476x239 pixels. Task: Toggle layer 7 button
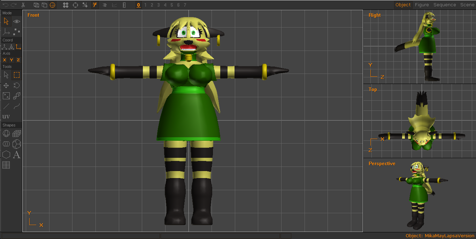(x=185, y=5)
